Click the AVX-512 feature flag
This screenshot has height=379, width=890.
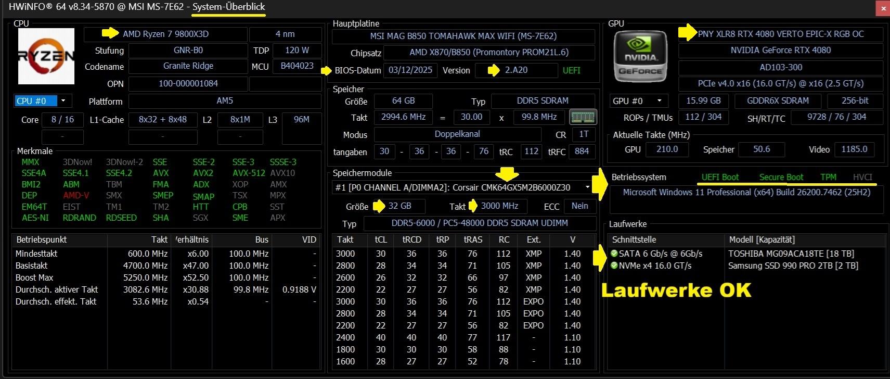(249, 173)
